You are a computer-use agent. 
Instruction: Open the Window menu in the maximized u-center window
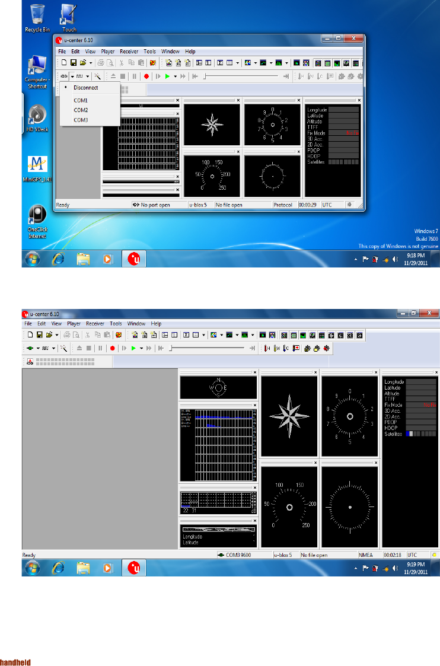click(136, 324)
